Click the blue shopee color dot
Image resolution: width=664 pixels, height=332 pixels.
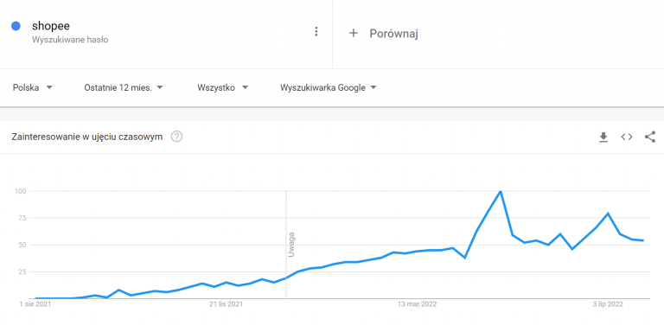coord(16,26)
